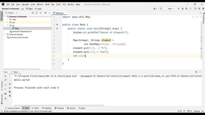The width and height of the screenshot is (205, 115).
Task: Click the editor tabs more options icon
Action: pos(200,13)
